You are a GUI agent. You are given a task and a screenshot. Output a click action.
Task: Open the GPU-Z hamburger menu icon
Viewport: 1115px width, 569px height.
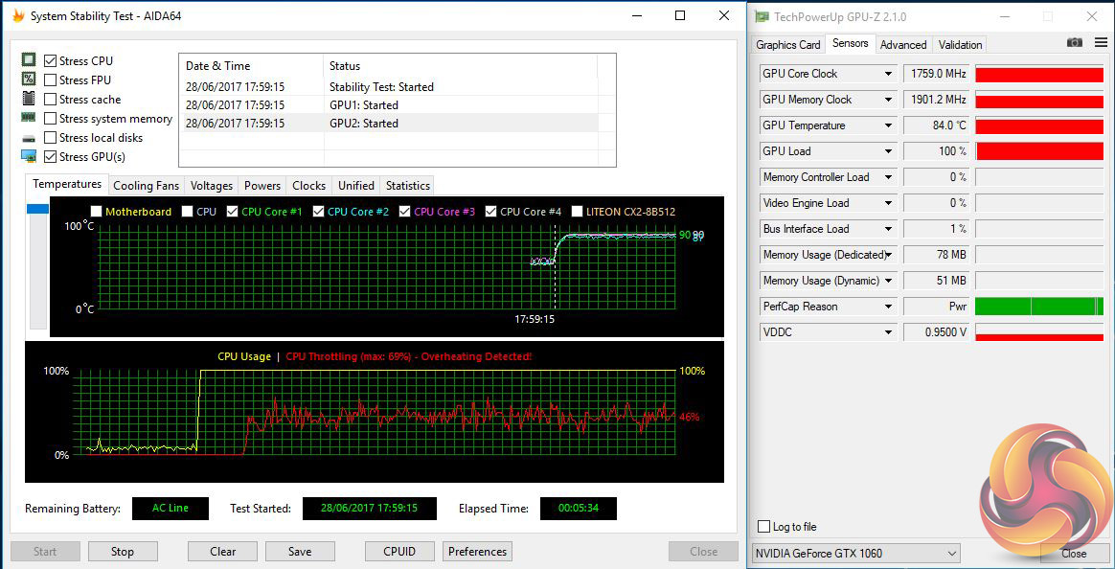point(1097,43)
